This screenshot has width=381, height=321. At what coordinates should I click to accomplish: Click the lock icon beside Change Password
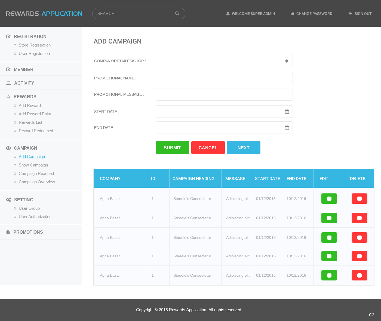coord(293,14)
